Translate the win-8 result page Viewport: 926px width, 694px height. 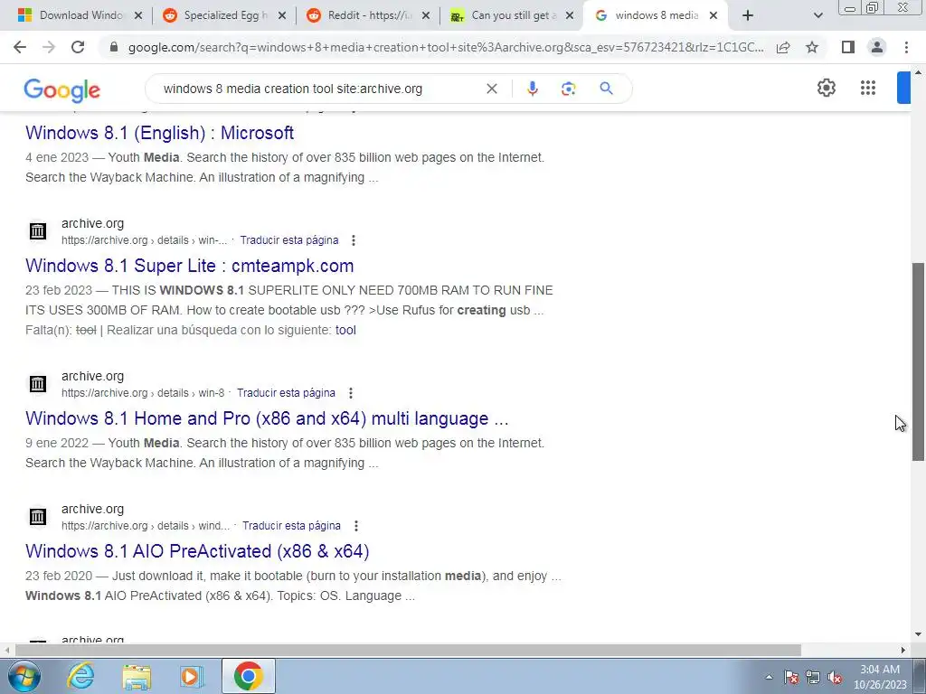(286, 393)
